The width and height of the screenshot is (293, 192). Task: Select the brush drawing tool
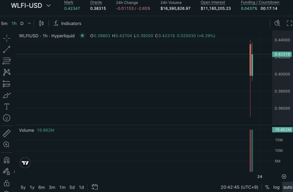pyautogui.click(x=7, y=95)
